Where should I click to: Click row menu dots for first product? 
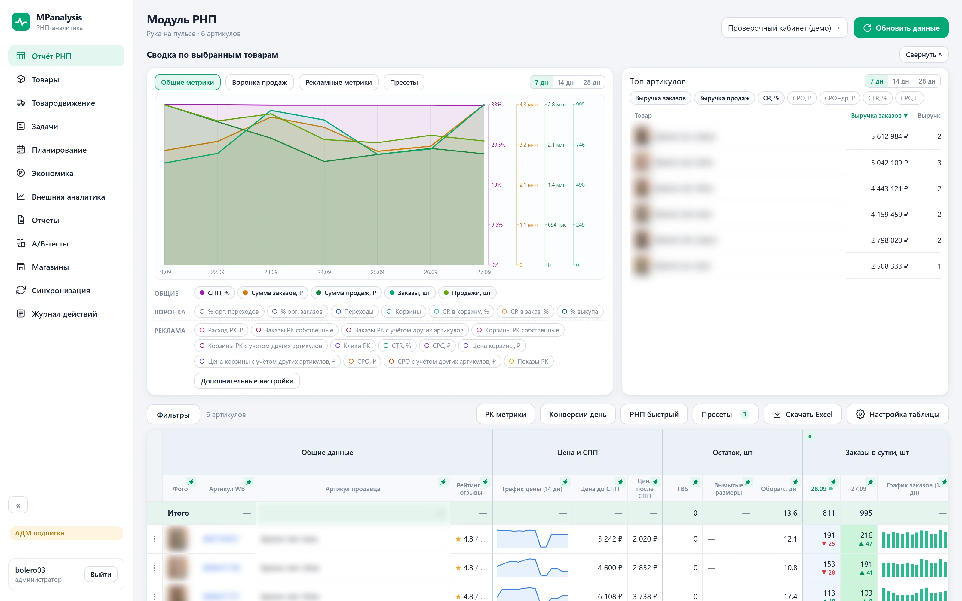point(155,539)
